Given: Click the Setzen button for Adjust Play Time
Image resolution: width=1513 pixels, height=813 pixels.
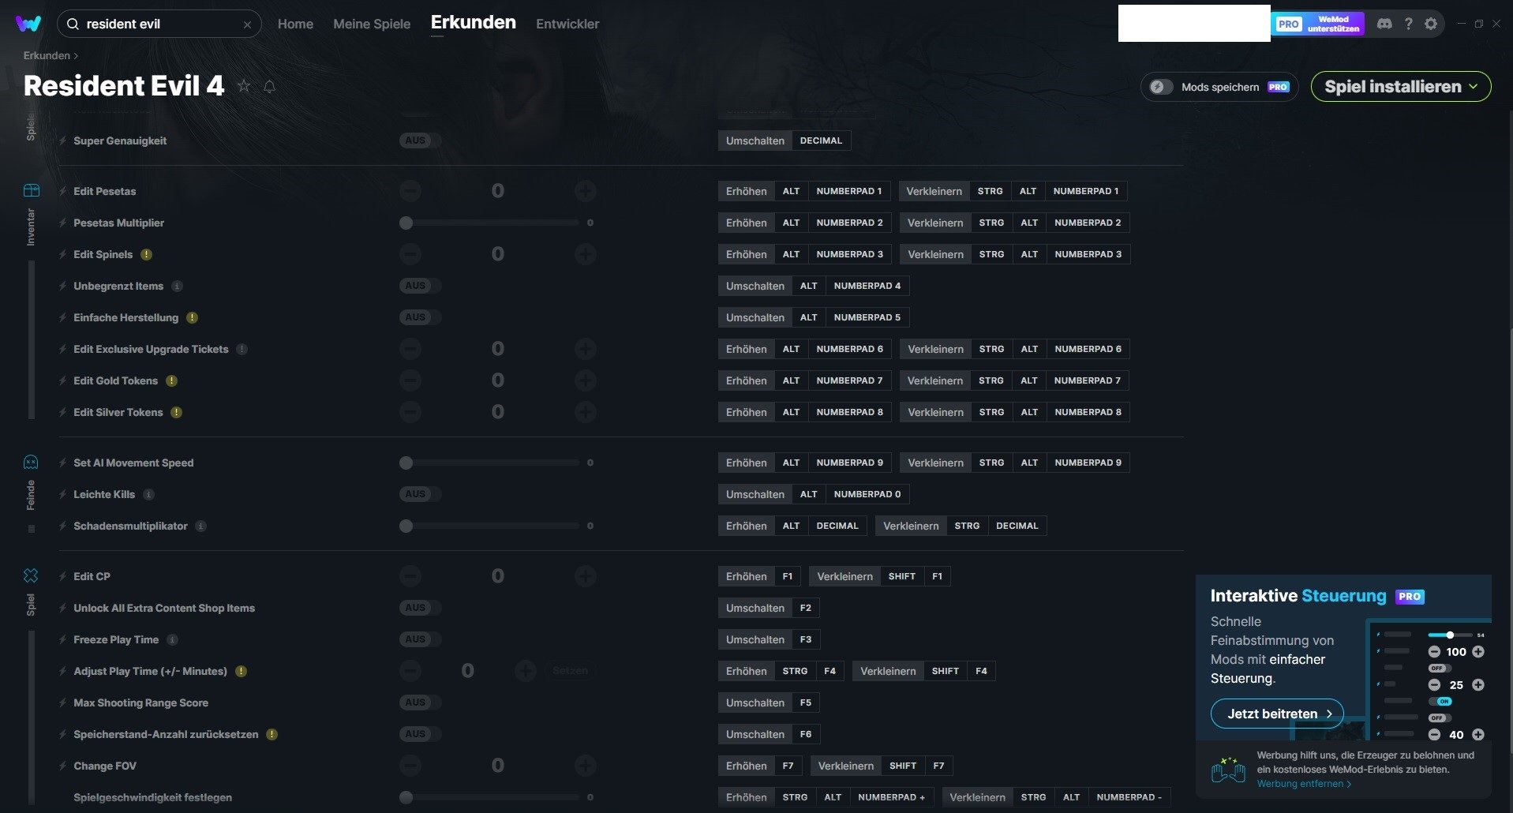Looking at the screenshot, I should coord(570,671).
